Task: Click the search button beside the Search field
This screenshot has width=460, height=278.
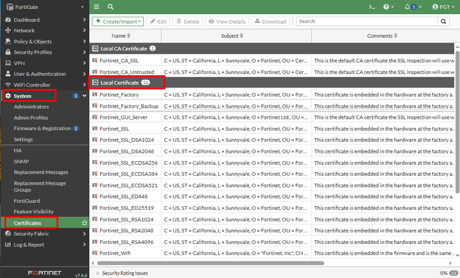Action: click(443, 21)
